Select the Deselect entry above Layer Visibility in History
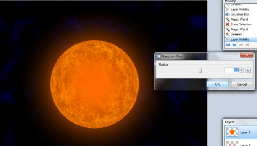Viewport: 257px width, 146px height. (241, 34)
